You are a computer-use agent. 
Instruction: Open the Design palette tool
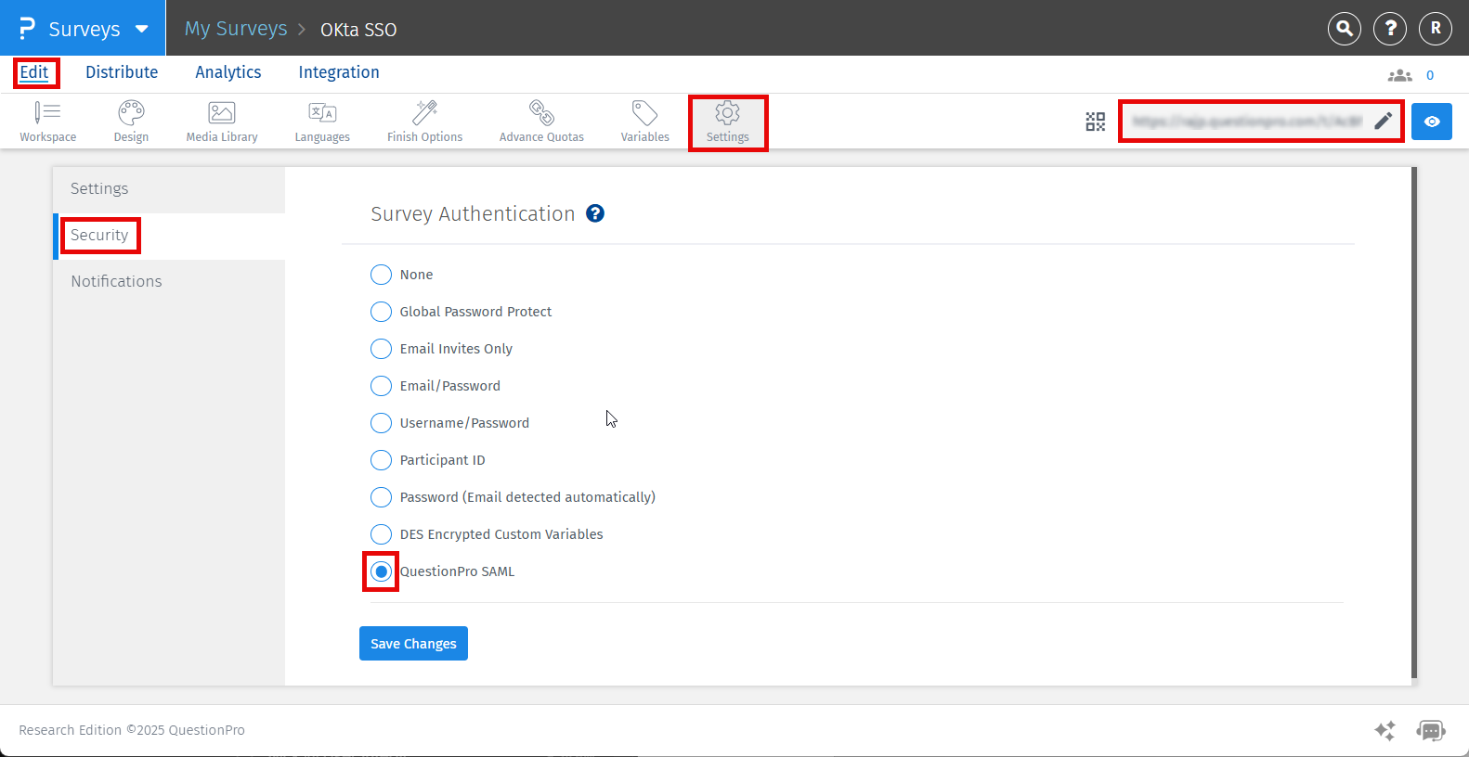[131, 122]
